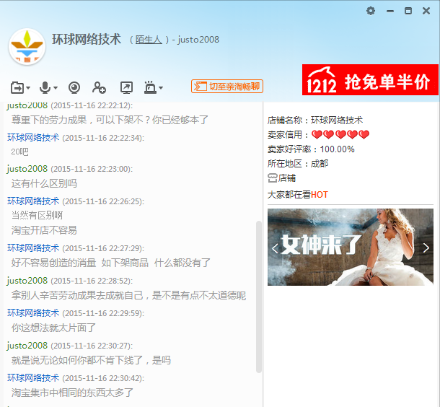Start voice chat with microphone icon
The width and height of the screenshot is (440, 407).
[x=45, y=87]
